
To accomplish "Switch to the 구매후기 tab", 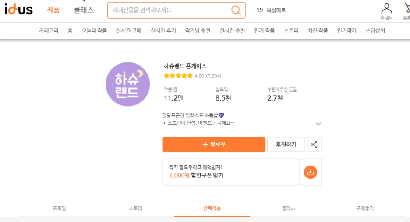I will tap(364, 208).
